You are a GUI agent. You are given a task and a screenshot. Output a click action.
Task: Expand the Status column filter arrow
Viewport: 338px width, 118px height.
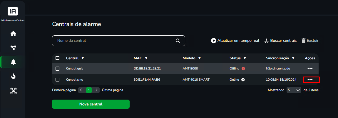tap(245, 58)
